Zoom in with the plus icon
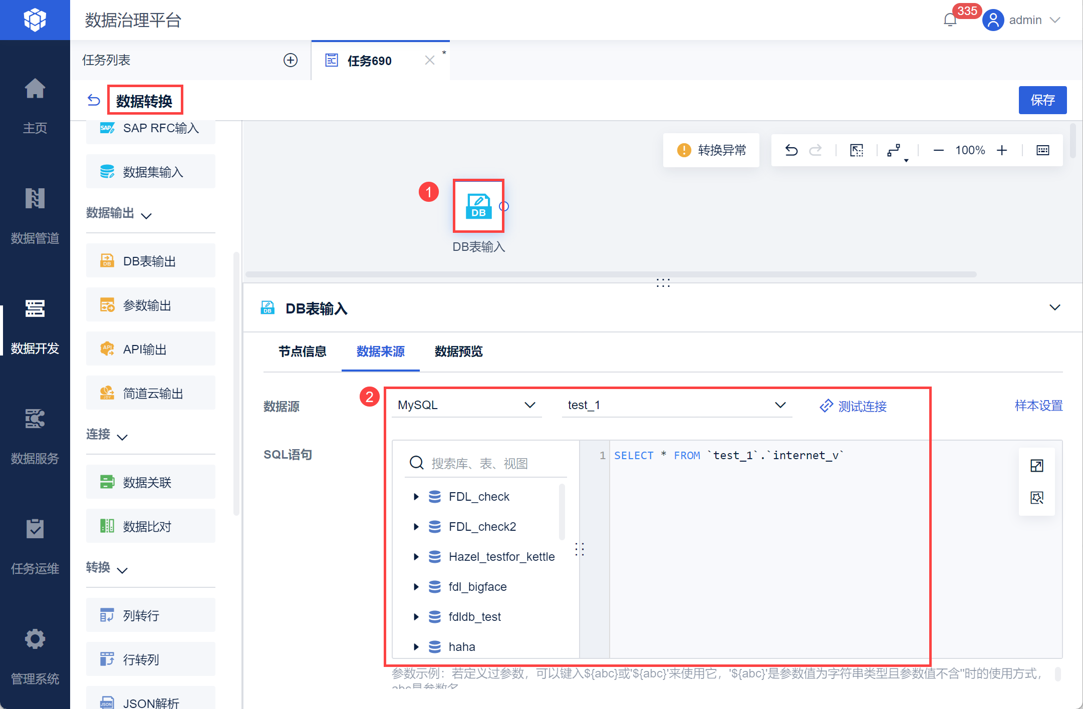Viewport: 1083px width, 709px height. tap(1002, 150)
